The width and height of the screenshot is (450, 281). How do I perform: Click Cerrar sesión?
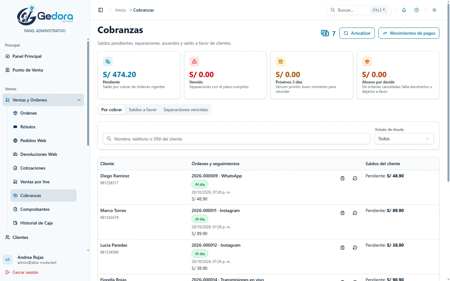point(22,272)
